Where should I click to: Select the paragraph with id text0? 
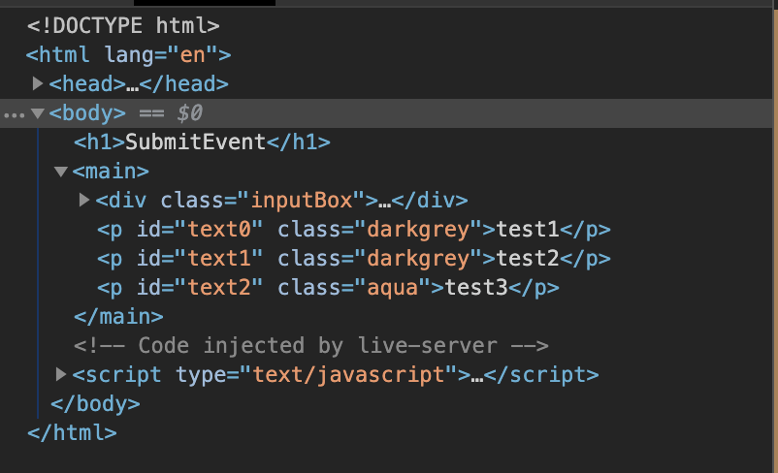pos(354,230)
